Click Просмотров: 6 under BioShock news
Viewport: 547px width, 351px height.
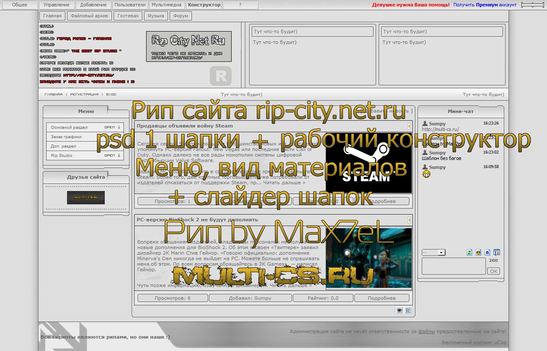173,298
